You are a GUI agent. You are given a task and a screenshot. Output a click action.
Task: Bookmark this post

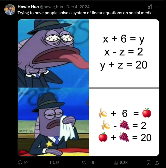pos(148,163)
